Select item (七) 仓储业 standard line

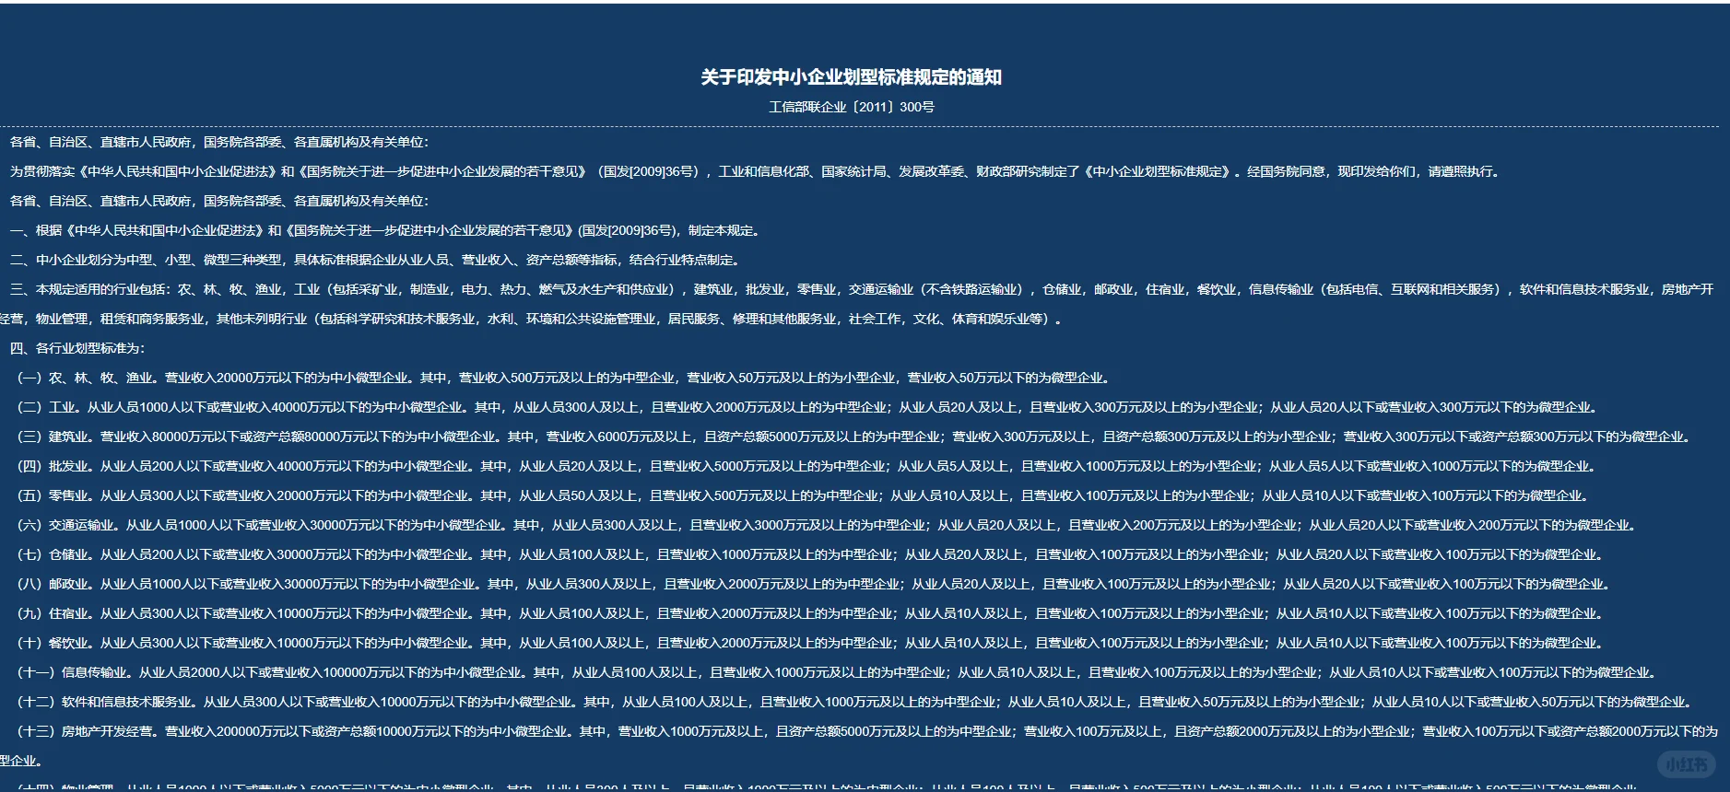tap(811, 554)
